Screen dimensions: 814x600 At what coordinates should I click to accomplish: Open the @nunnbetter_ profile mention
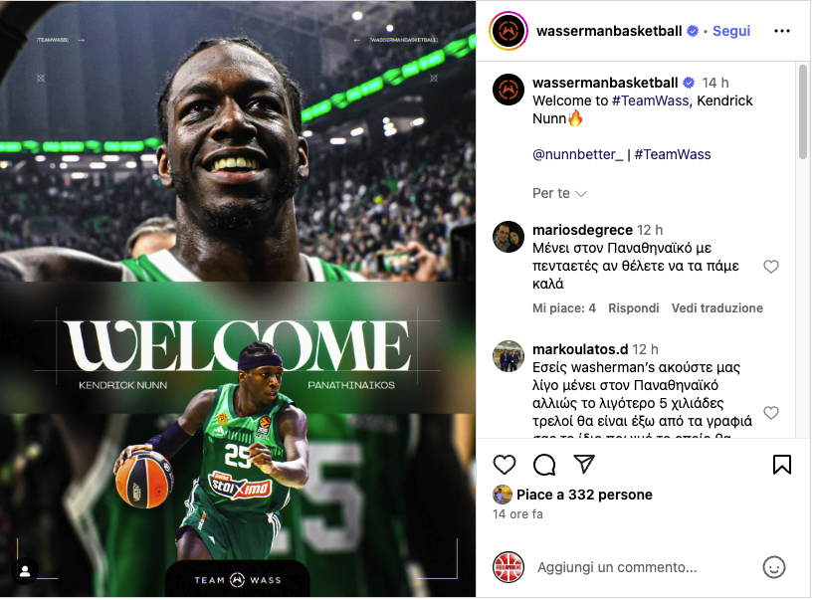577,154
